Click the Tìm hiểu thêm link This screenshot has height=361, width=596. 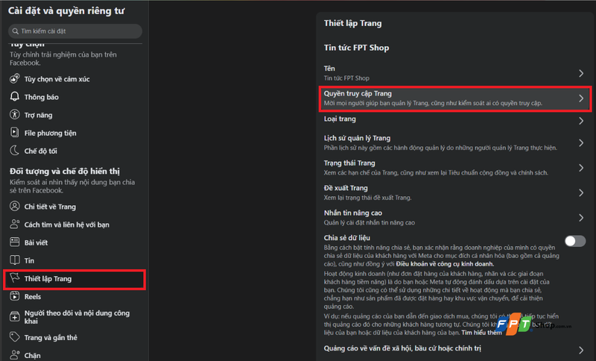(x=481, y=333)
